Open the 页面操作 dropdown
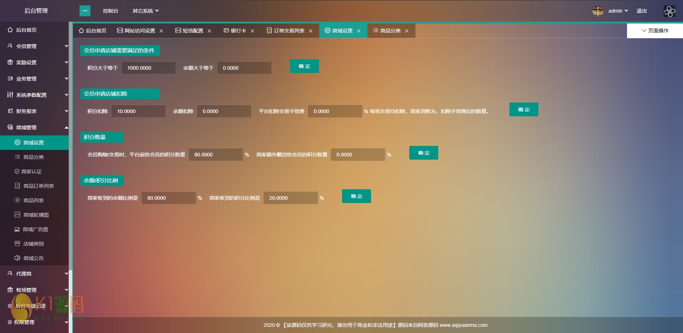Viewport: 683px width, 333px height. 655,31
